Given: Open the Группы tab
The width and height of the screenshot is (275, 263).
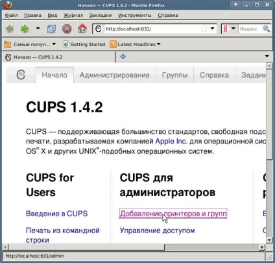Looking at the screenshot, I should (x=174, y=75).
